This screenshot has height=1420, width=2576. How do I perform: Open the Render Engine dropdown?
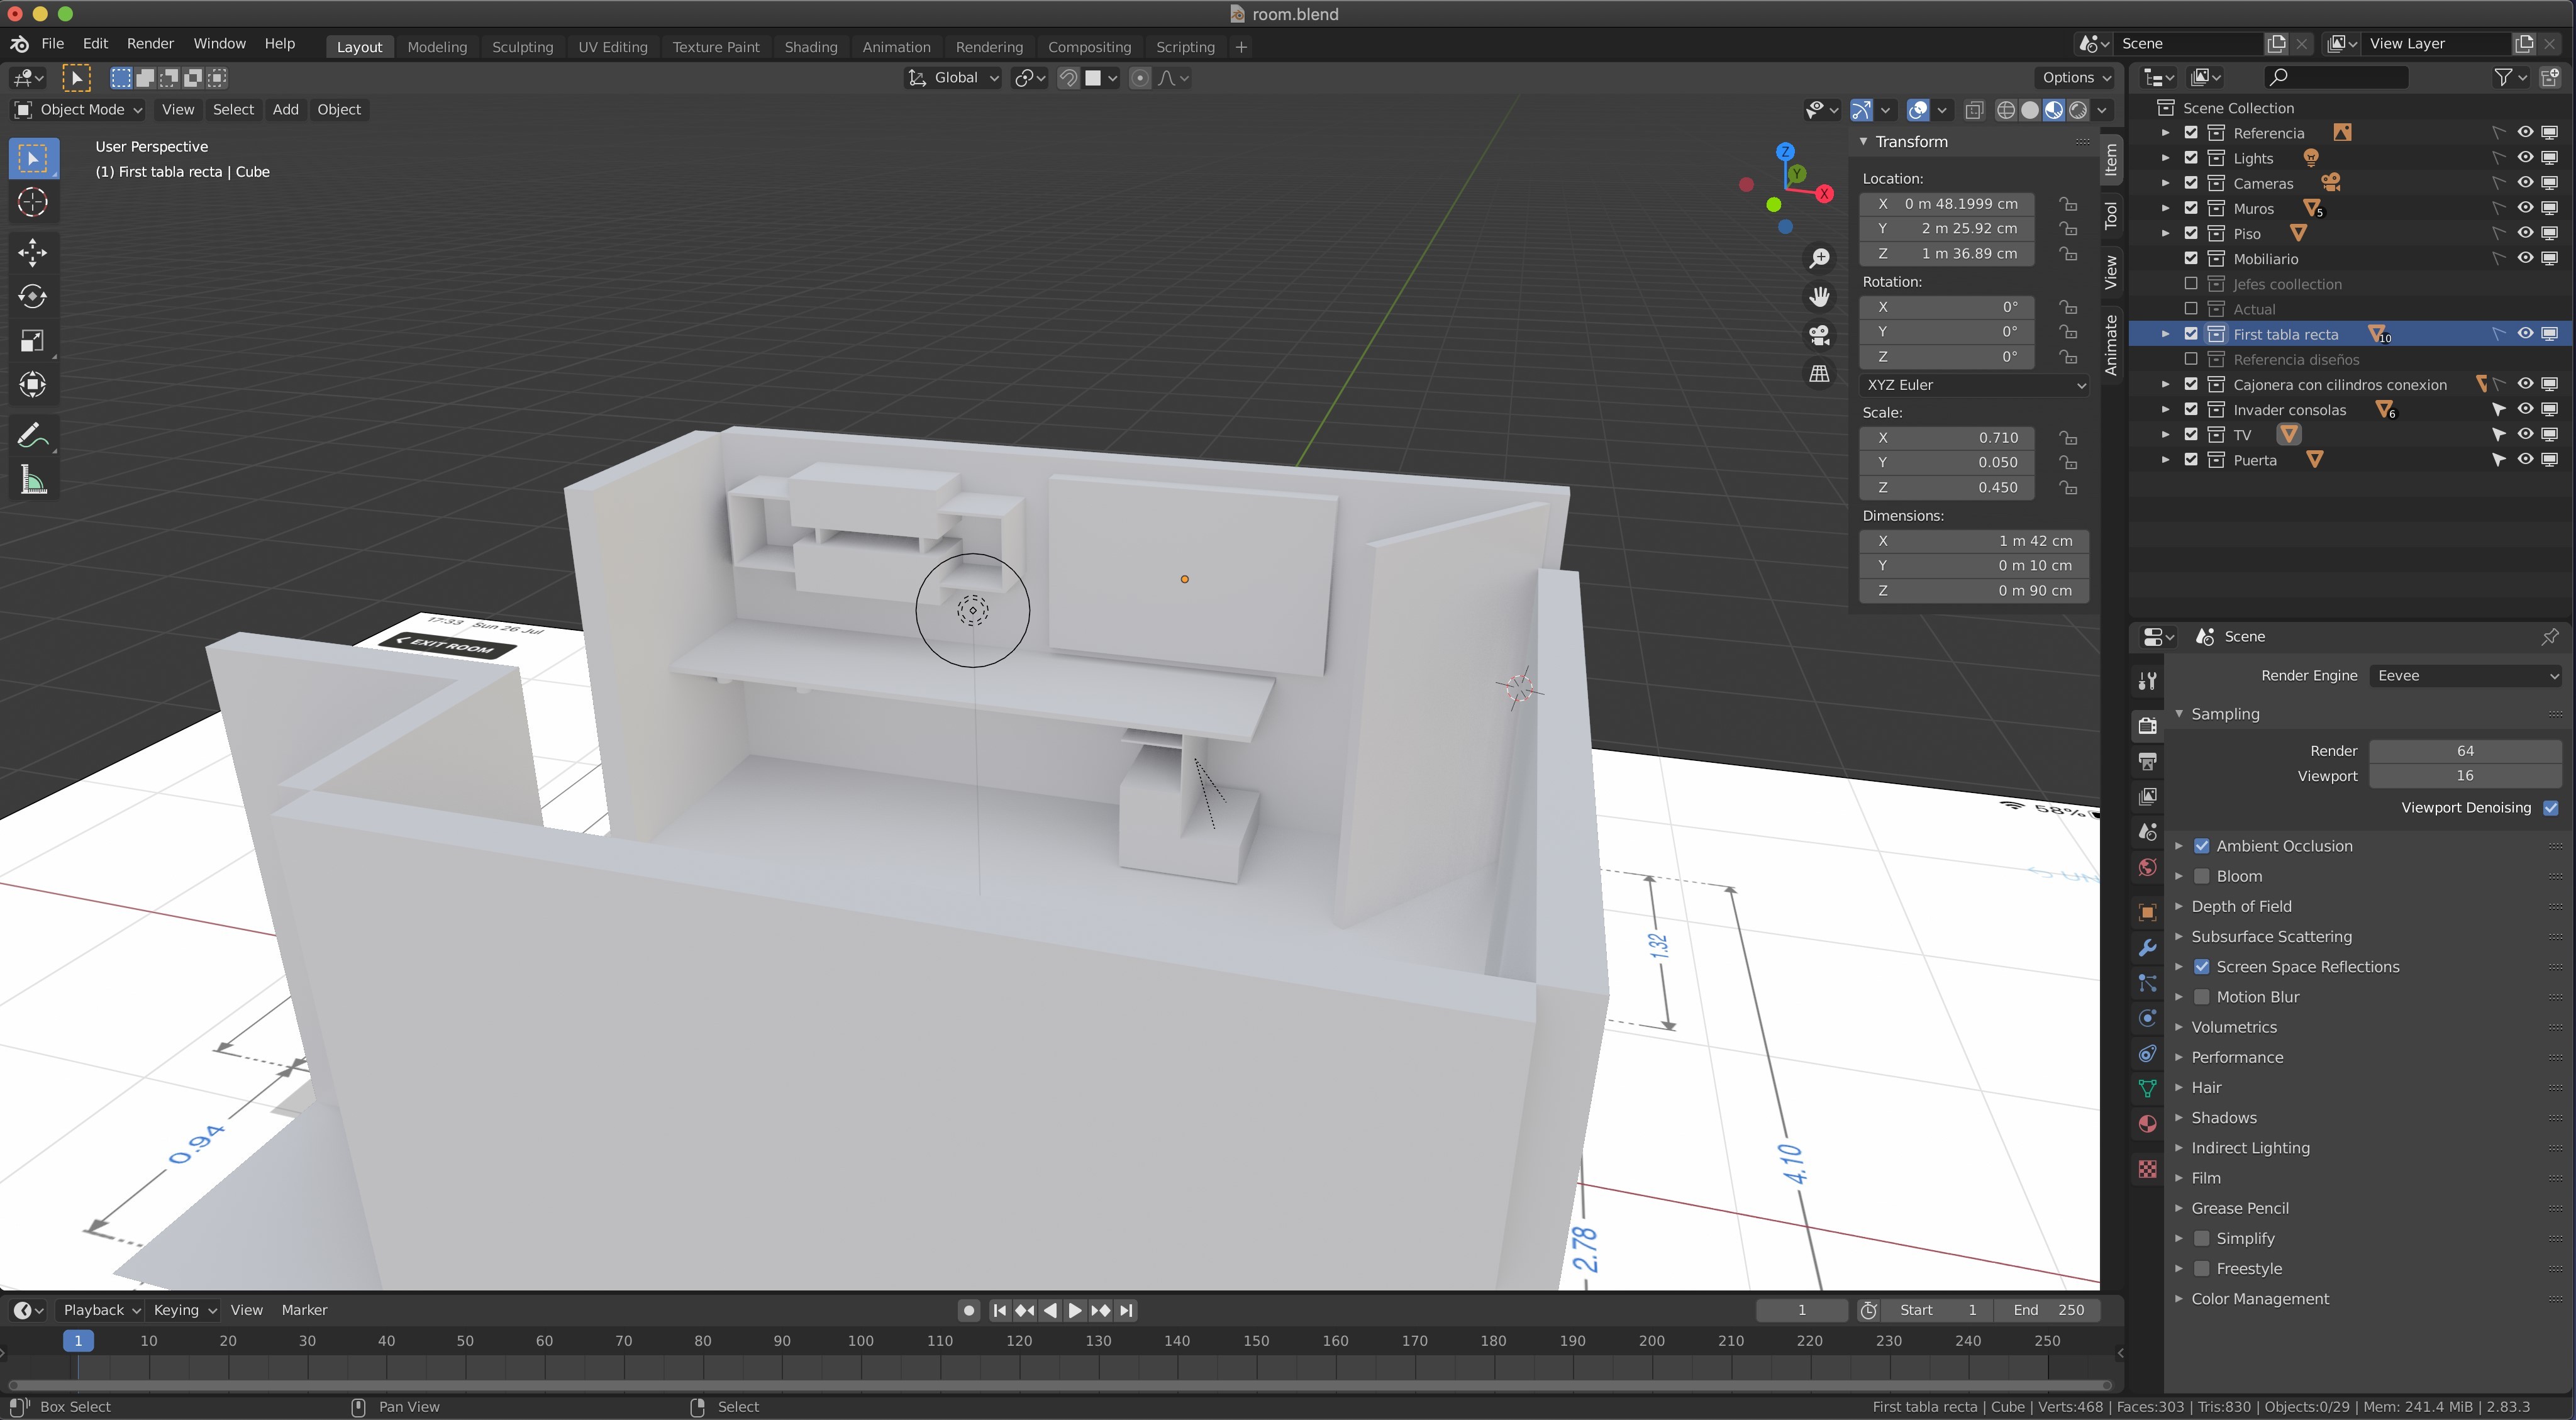click(2465, 676)
